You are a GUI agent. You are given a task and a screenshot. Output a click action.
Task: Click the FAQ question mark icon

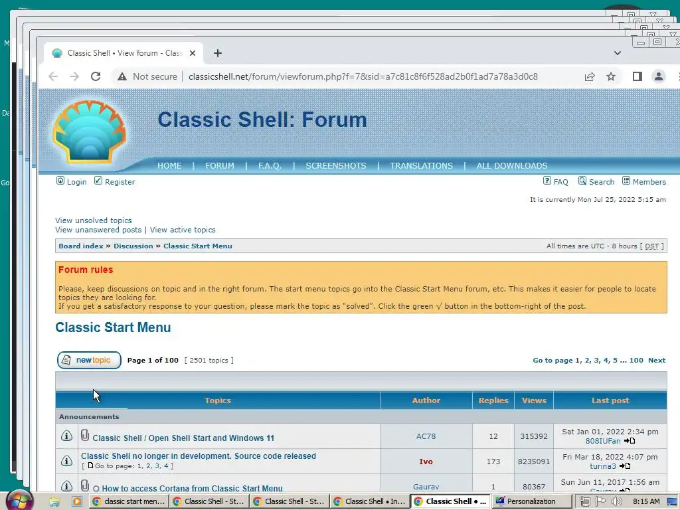click(x=547, y=181)
